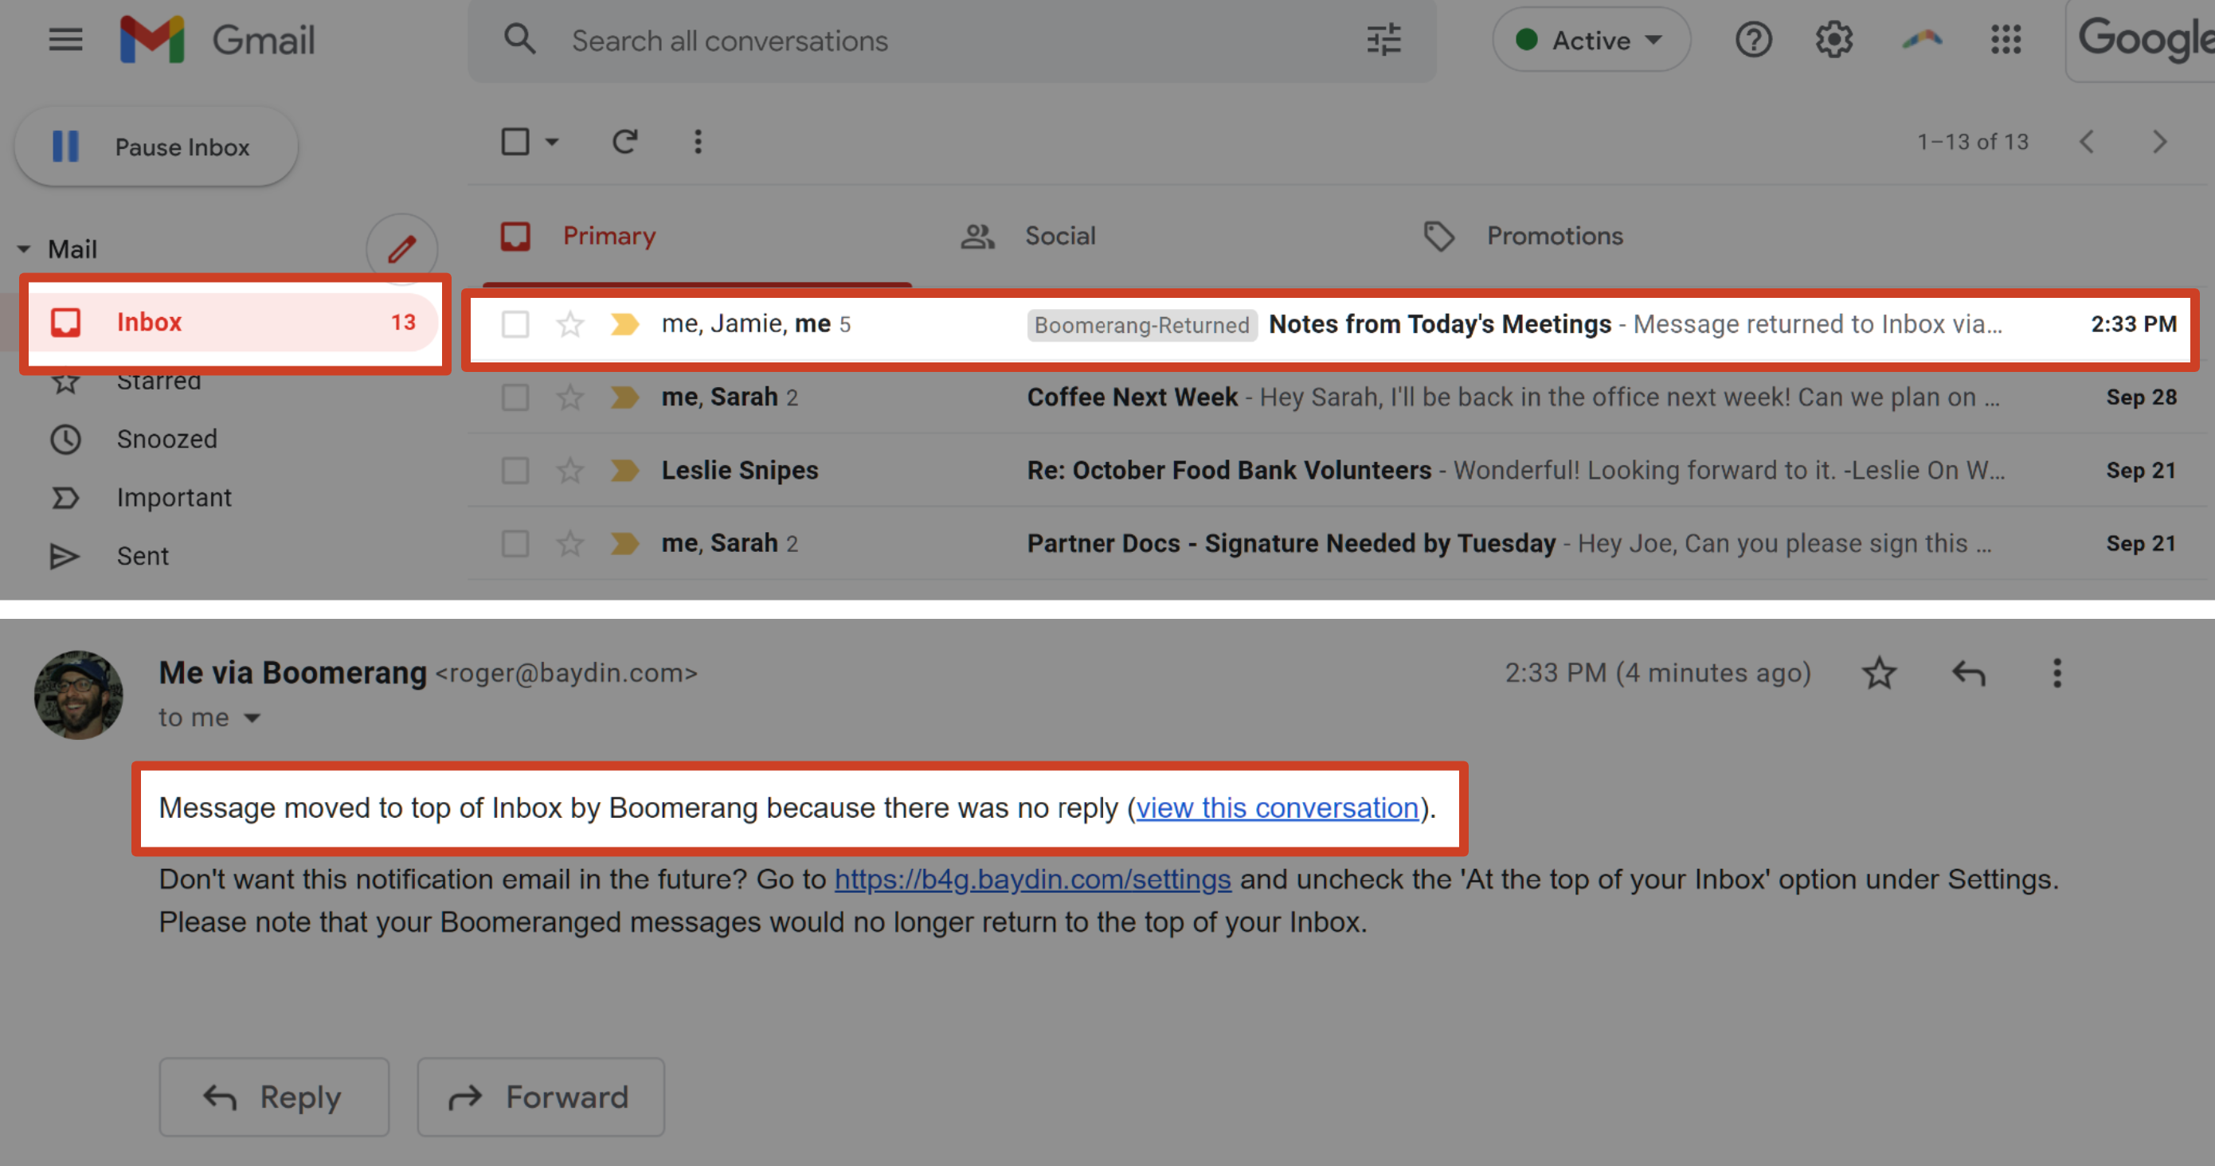Click the Boomerang icon in header
2215x1166 pixels.
1922,40
